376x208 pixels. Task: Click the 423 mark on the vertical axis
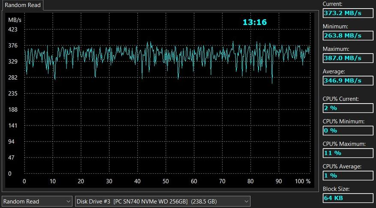(x=13, y=30)
